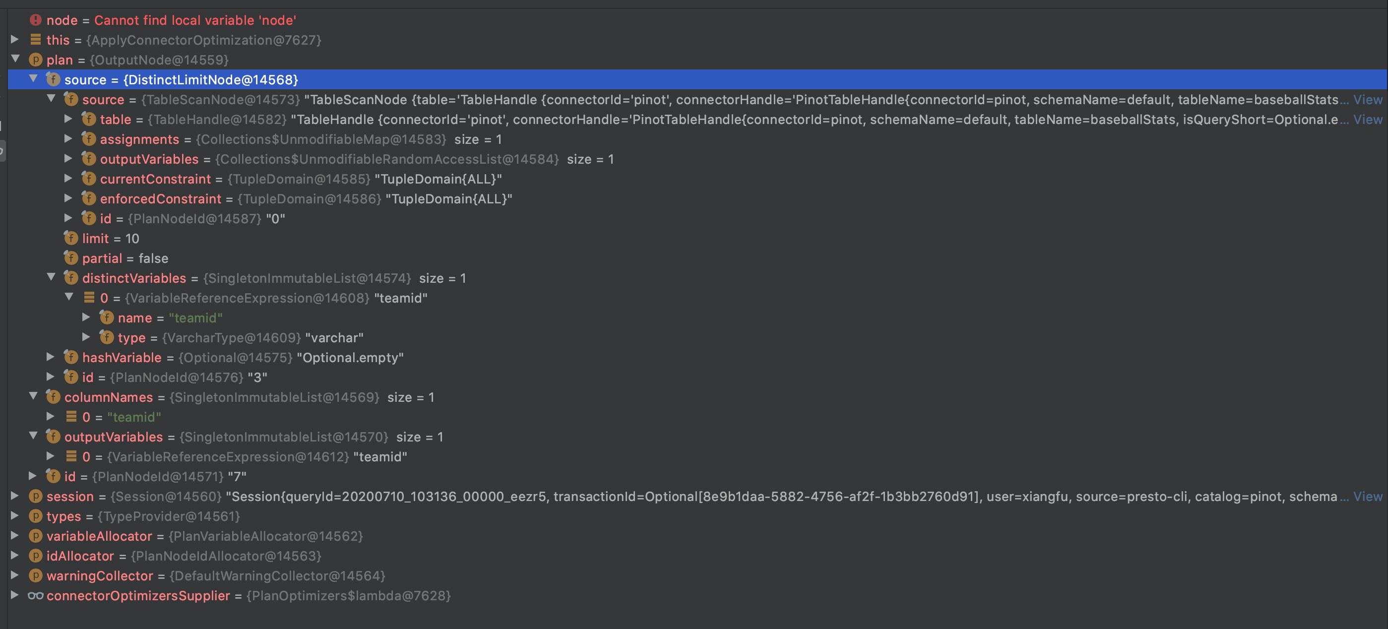Click the error icon next to 'node'
Viewport: 1388px width, 629px height.
[x=35, y=20]
